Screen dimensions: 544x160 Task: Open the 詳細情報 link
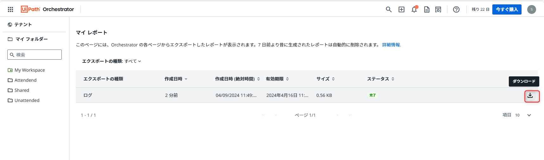click(x=391, y=45)
